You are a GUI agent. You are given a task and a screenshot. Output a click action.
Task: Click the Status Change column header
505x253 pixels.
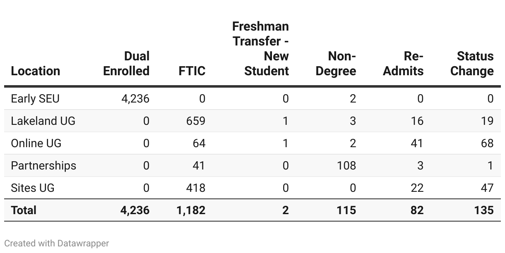(x=472, y=64)
